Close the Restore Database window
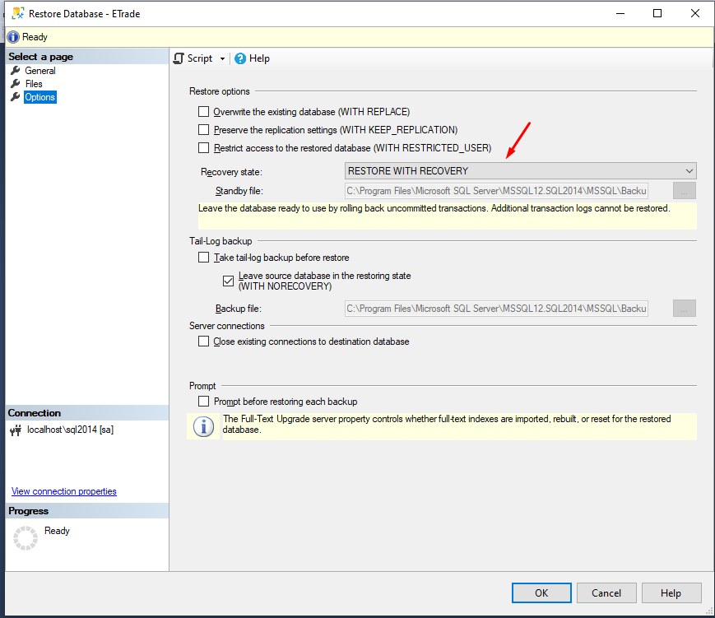 point(695,13)
